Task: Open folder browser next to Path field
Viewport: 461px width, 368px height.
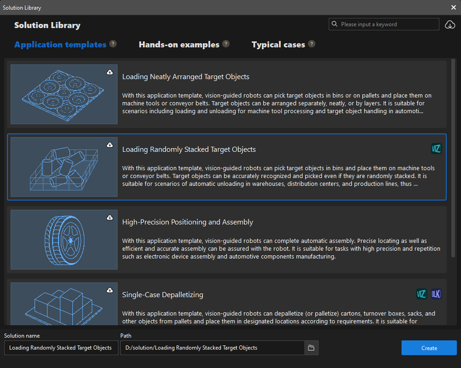Action: (311, 348)
